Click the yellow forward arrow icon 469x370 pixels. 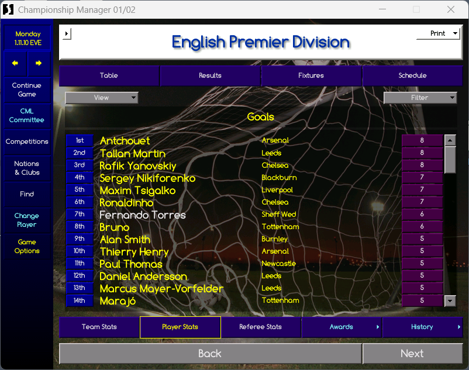(38, 63)
